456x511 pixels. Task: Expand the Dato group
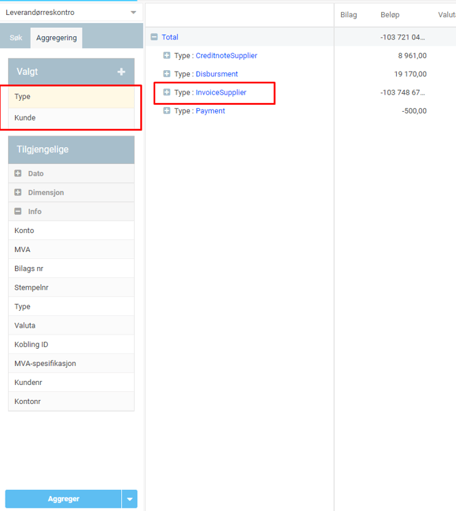tap(18, 174)
